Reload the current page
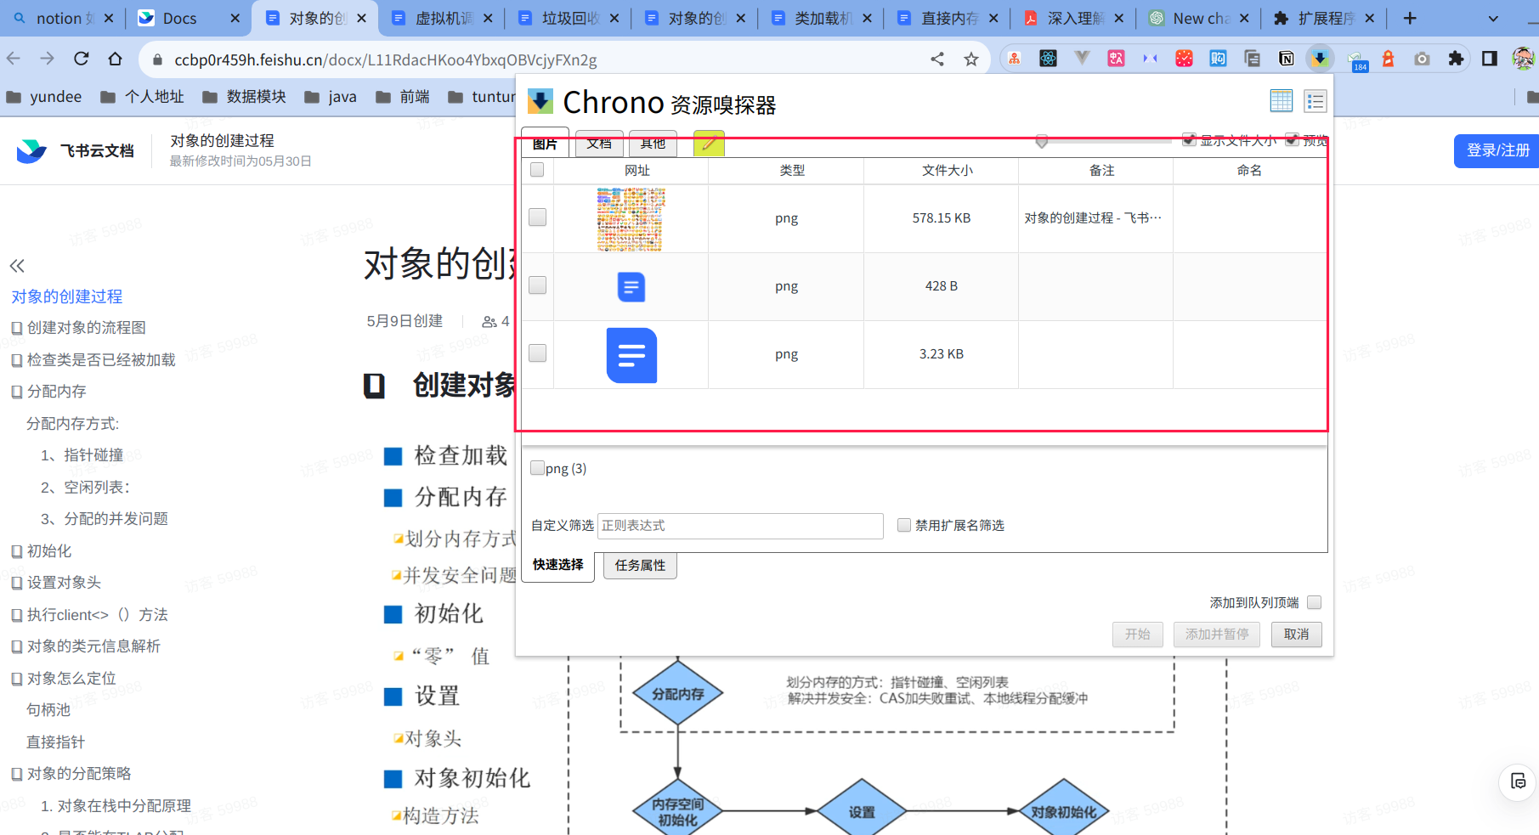The image size is (1539, 835). coord(82,59)
